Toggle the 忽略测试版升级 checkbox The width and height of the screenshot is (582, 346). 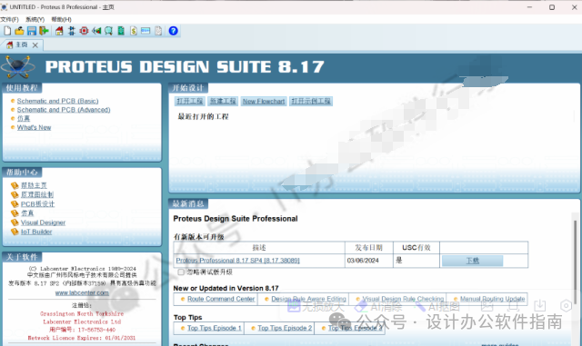click(x=181, y=272)
